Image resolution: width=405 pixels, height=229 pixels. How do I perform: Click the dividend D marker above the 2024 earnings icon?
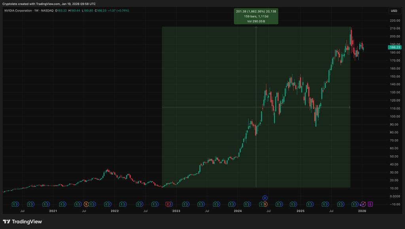tap(264, 197)
